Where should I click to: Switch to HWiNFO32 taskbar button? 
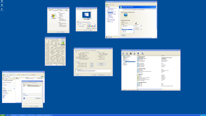(x=31, y=115)
